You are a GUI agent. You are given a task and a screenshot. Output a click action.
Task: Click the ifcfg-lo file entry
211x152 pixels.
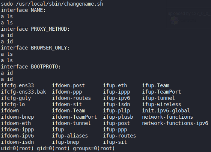click(x=13, y=104)
